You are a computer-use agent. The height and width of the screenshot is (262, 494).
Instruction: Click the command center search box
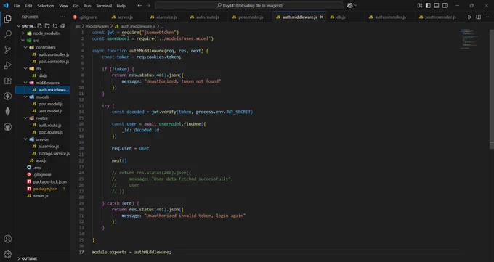[x=249, y=5]
